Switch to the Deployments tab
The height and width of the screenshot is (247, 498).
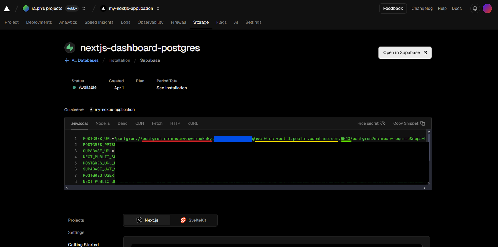(x=39, y=22)
